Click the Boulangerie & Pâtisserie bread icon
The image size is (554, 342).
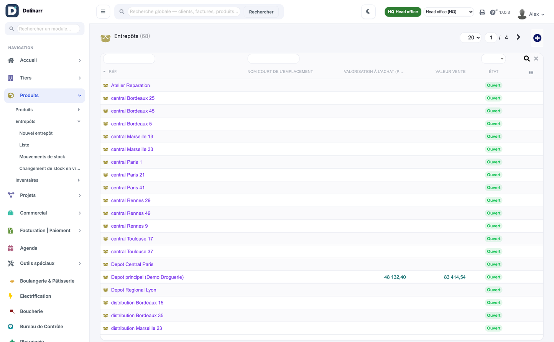(x=12, y=281)
